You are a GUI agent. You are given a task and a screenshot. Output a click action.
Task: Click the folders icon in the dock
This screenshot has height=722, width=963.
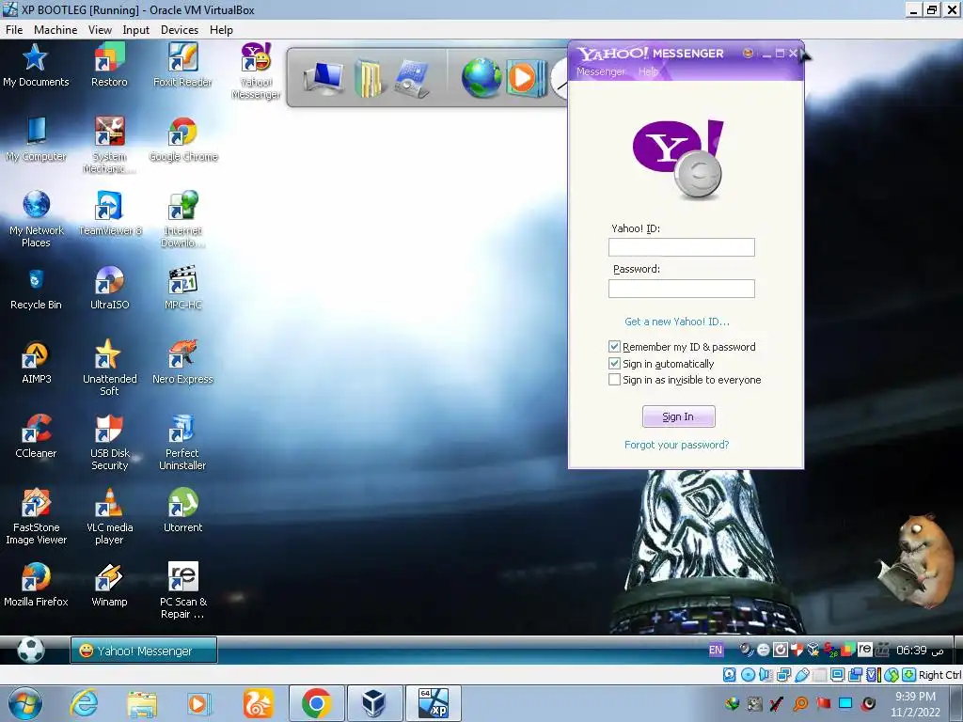pos(369,79)
